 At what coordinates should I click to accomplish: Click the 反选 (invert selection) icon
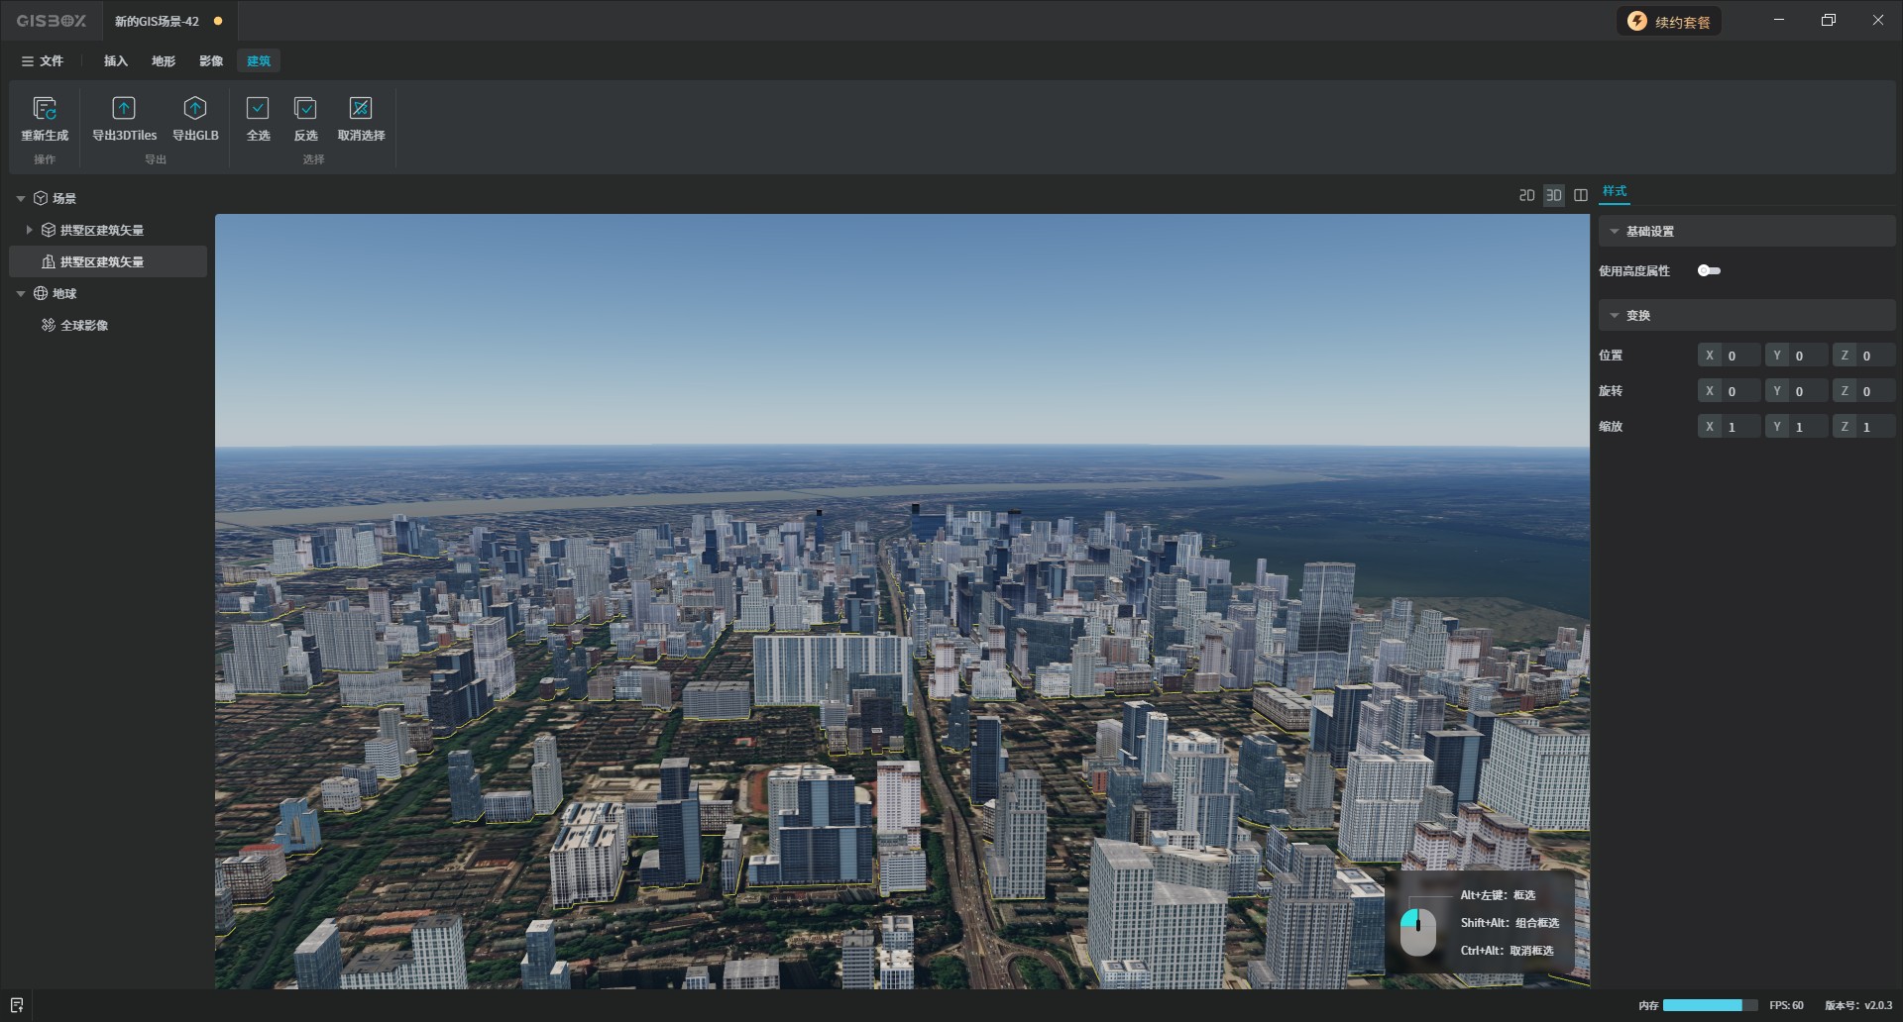click(305, 108)
